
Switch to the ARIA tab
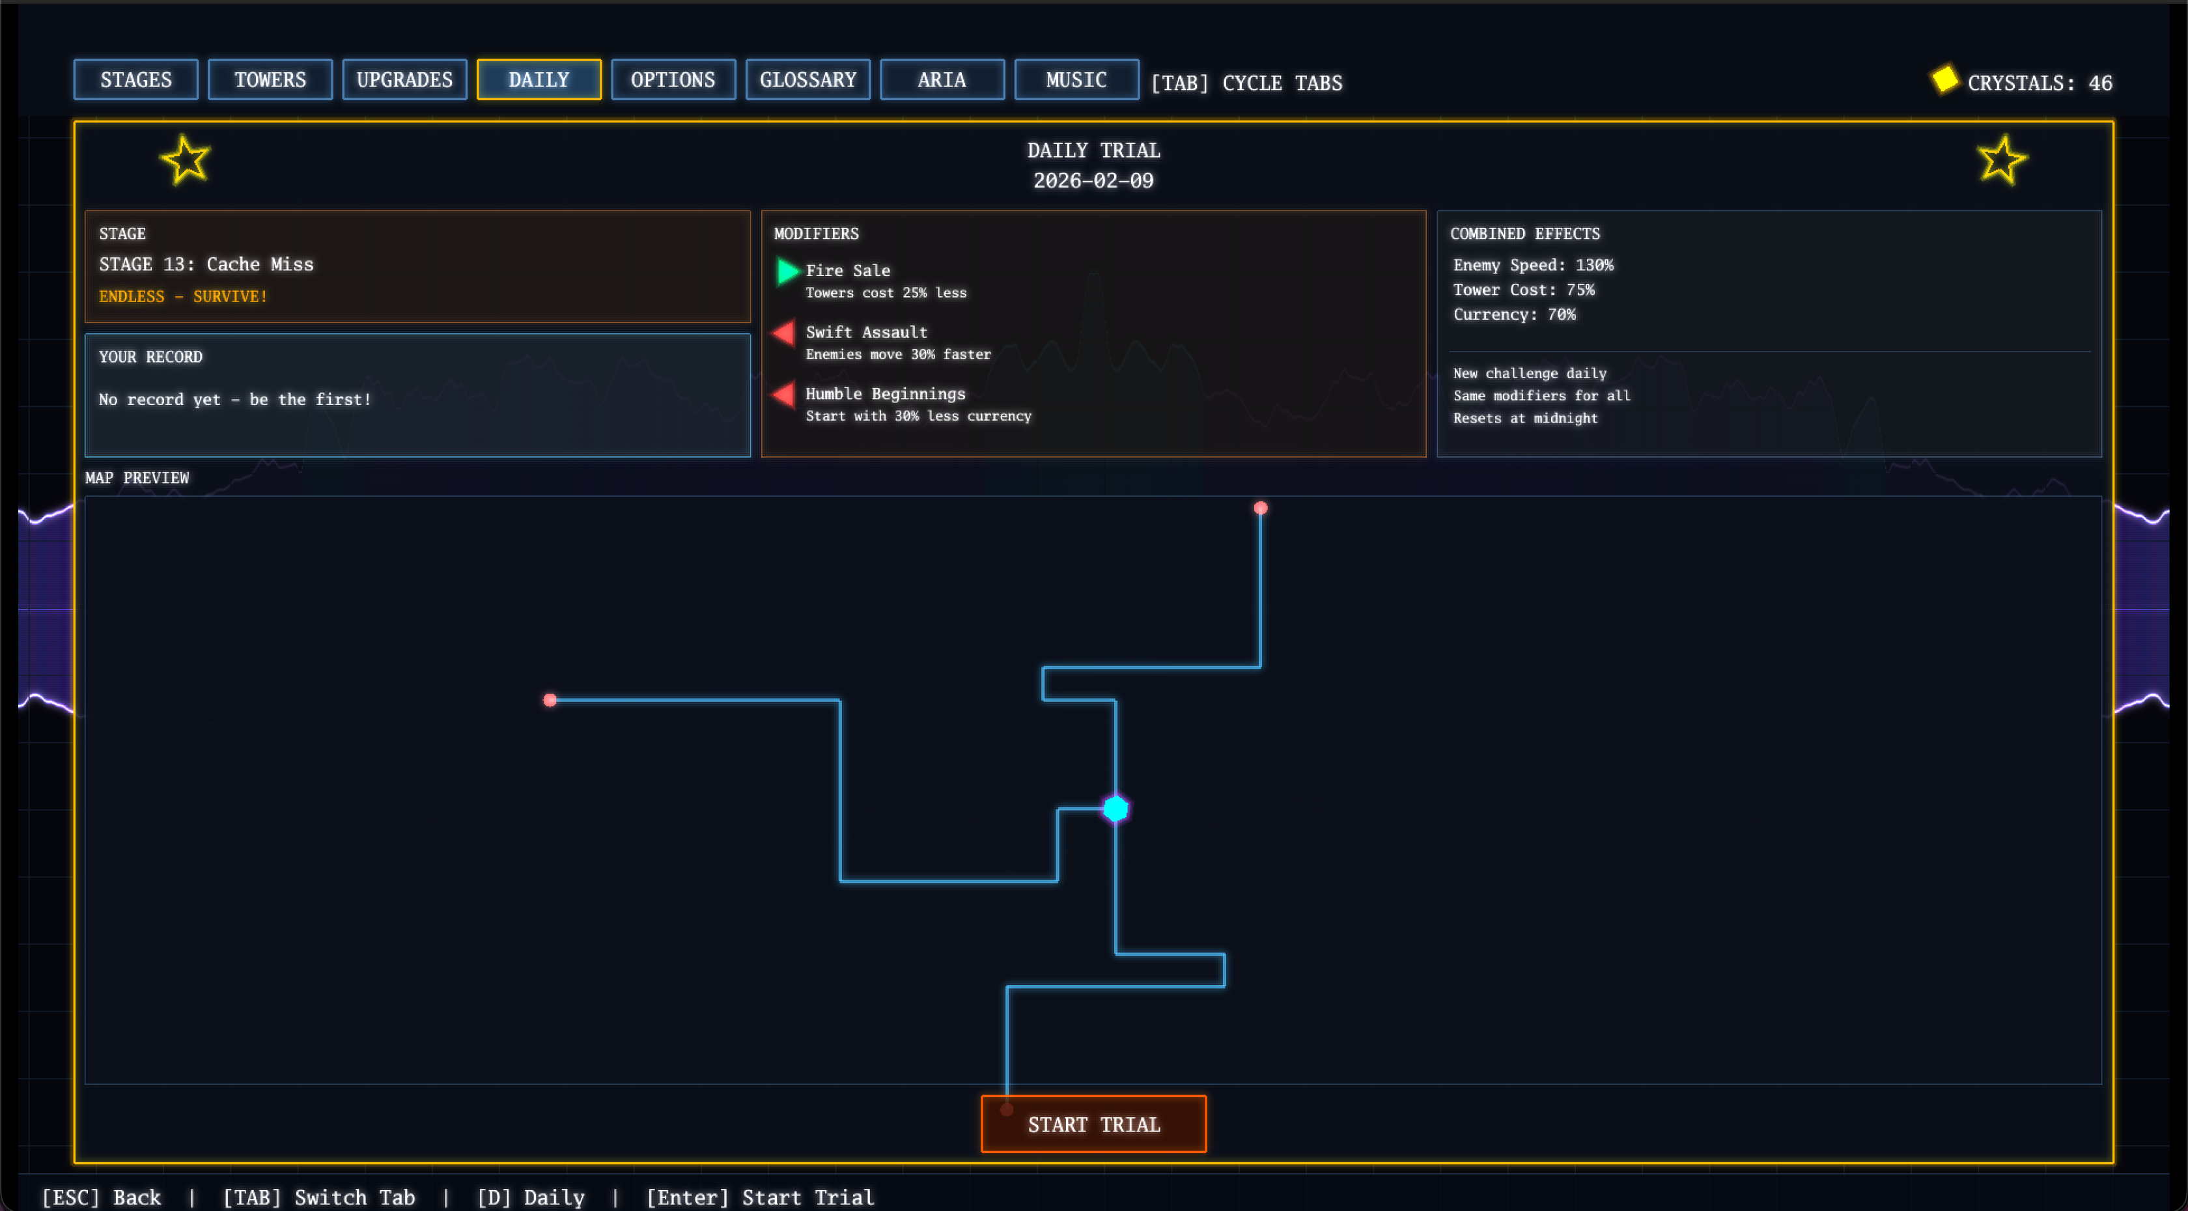[x=942, y=80]
